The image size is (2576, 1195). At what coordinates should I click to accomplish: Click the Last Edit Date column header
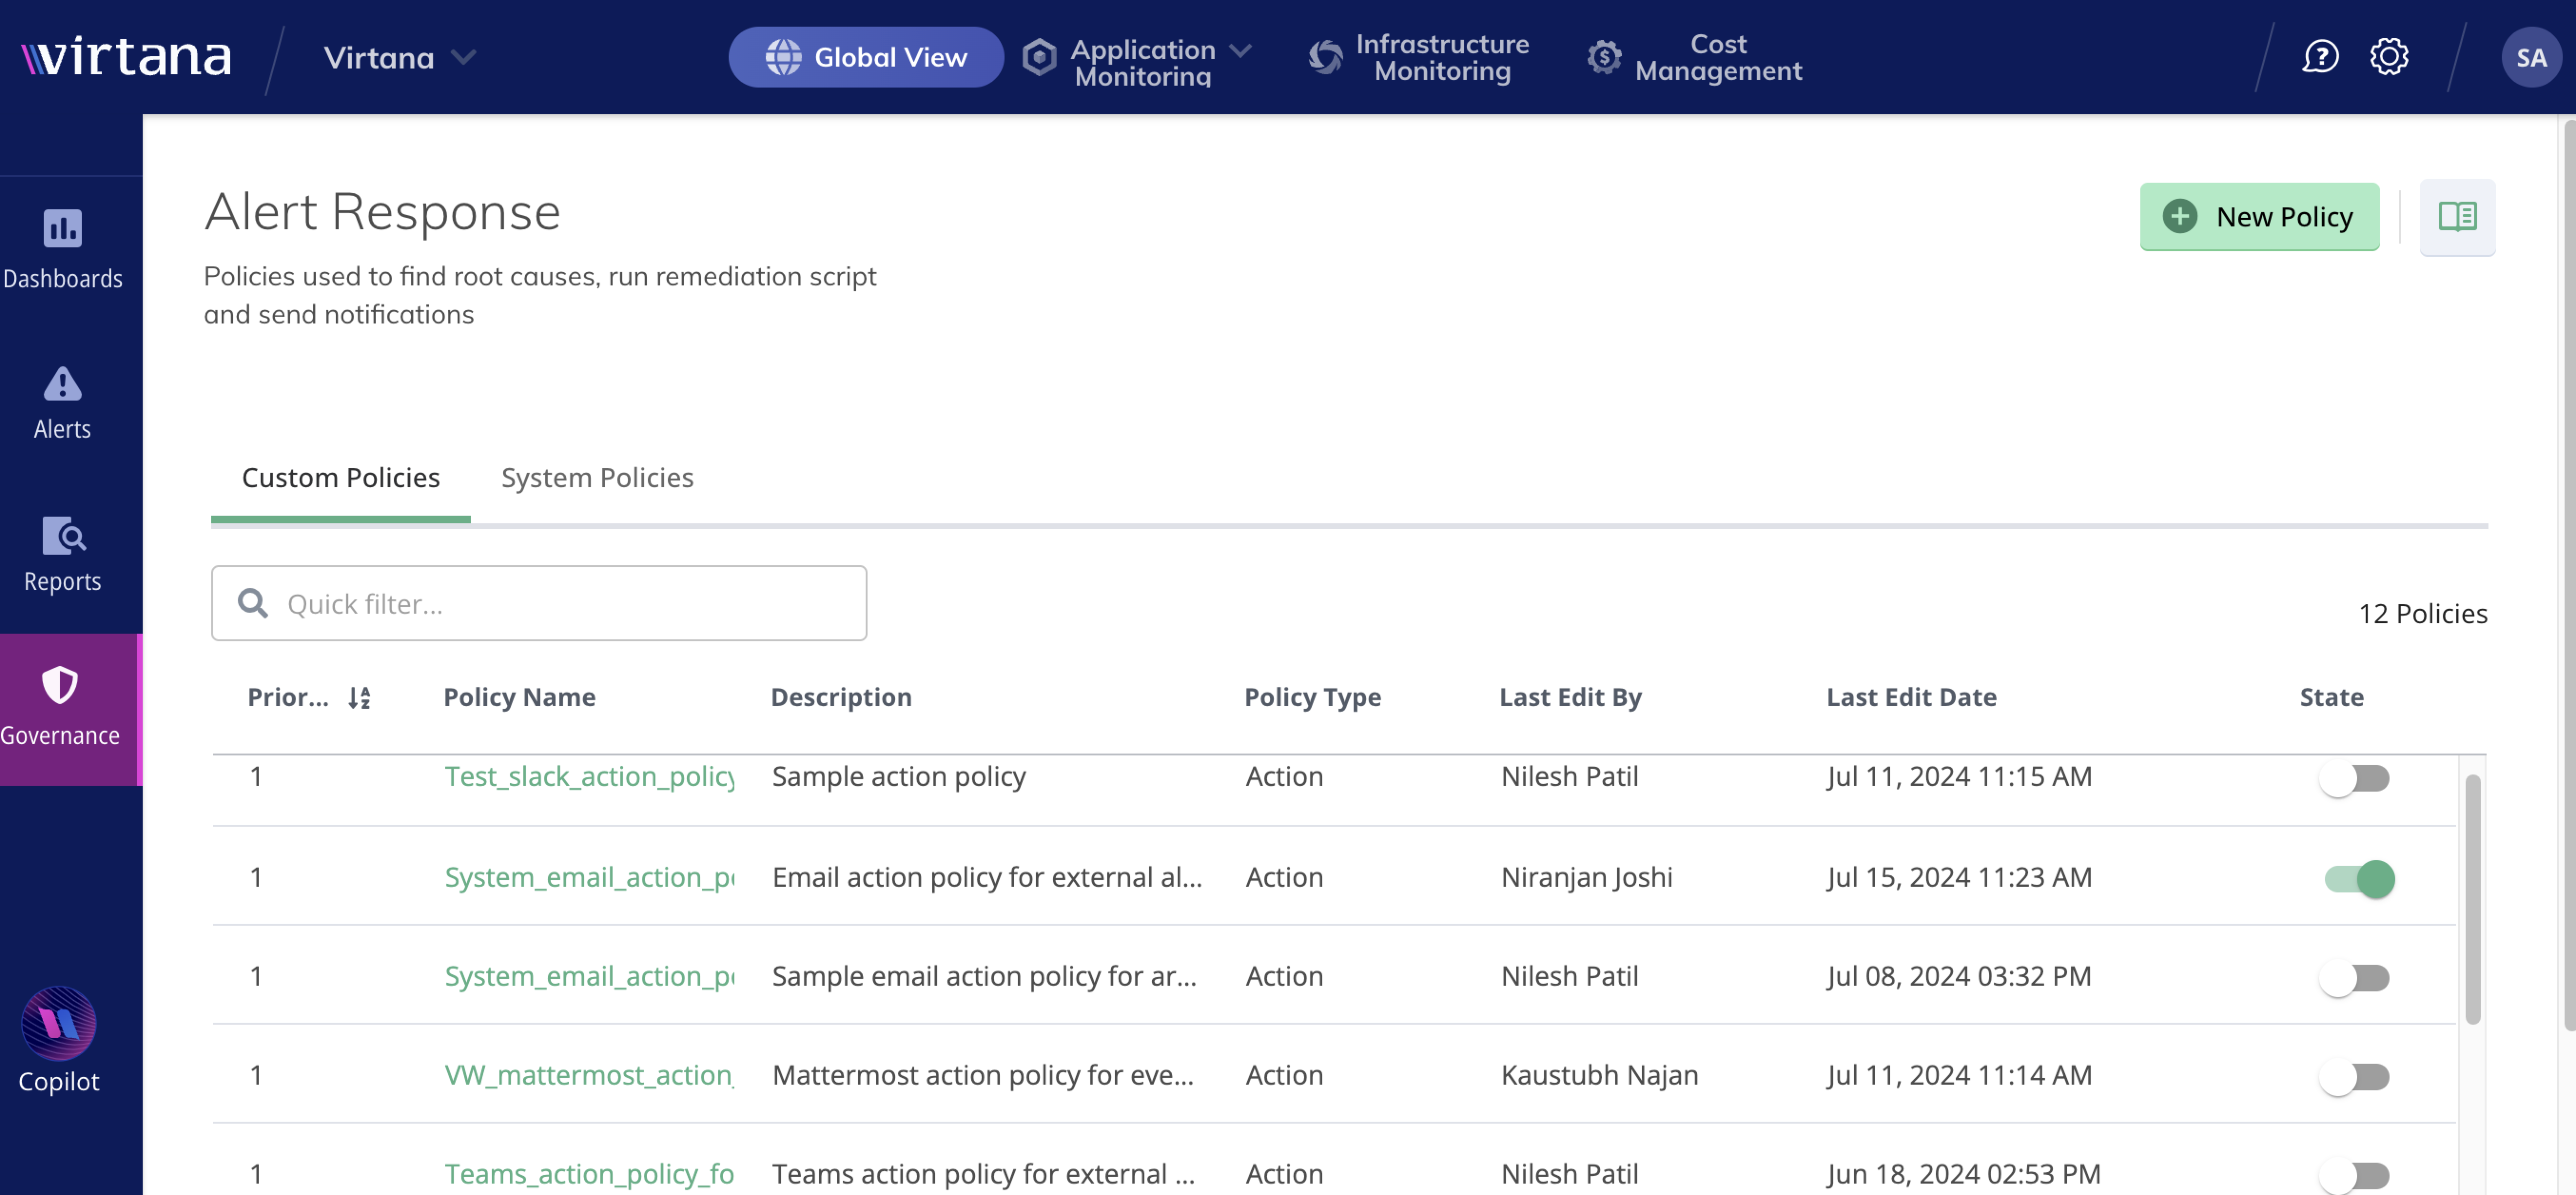tap(1911, 697)
